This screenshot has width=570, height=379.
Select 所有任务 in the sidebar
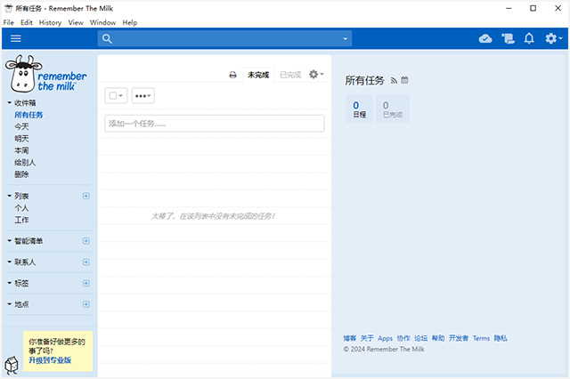(28, 115)
